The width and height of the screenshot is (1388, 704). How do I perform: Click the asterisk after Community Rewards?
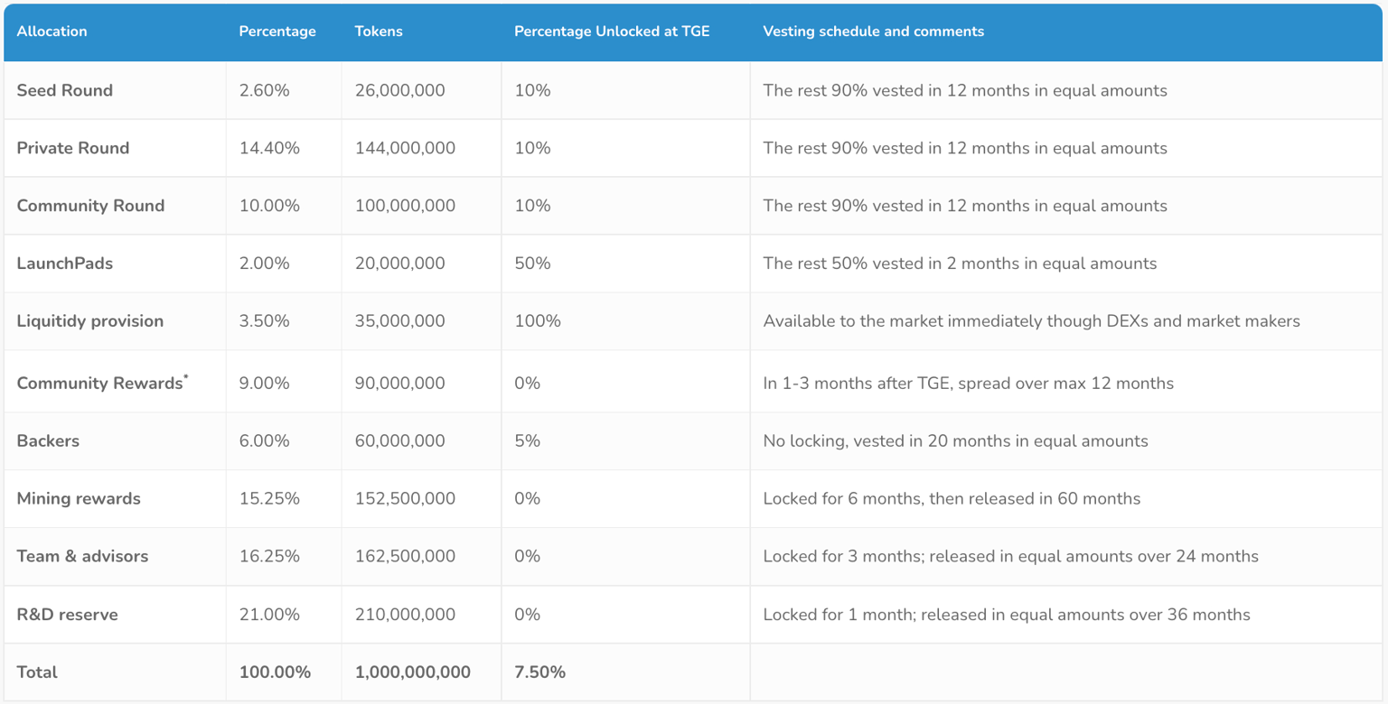point(186,376)
